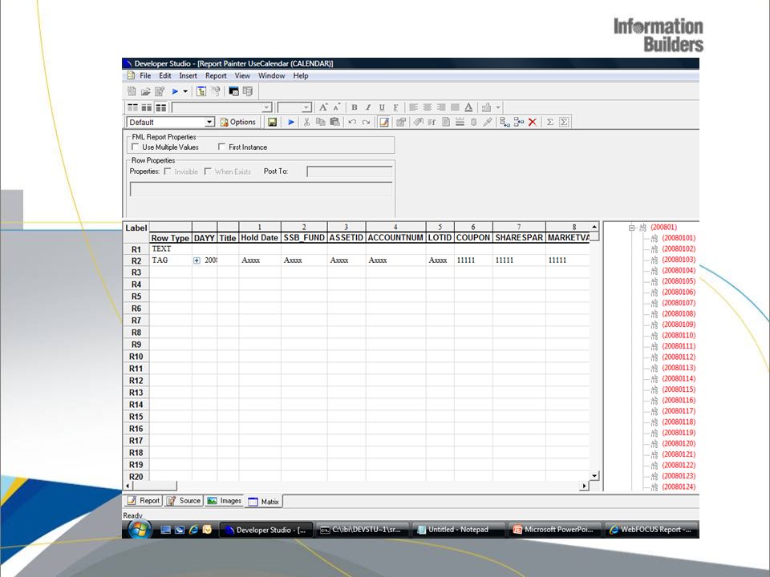Screen dimensions: 770x577
Task: Click the Post To input field
Action: (x=350, y=171)
